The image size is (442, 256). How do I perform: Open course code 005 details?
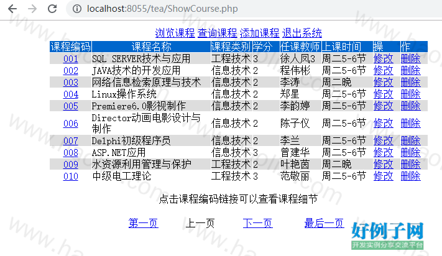point(71,106)
